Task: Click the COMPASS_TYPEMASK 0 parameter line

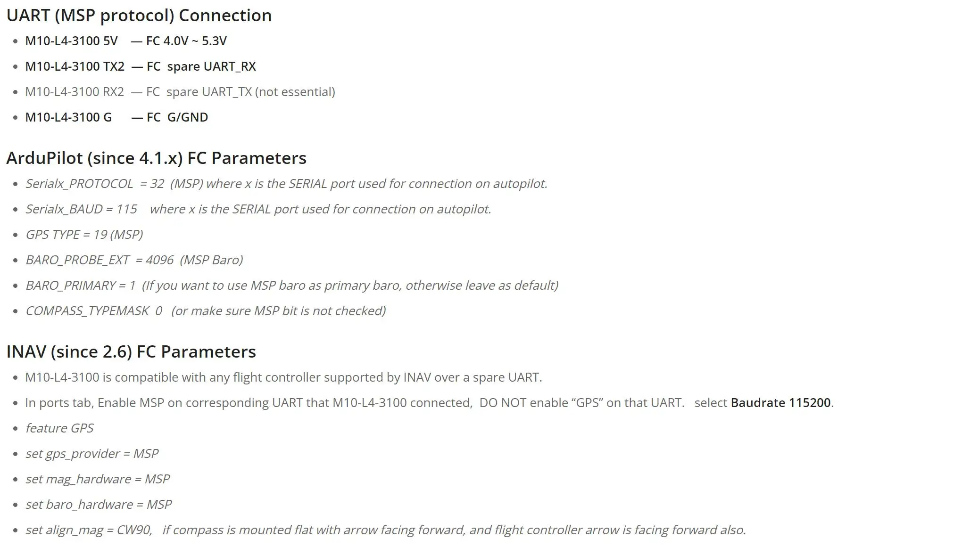Action: (205, 311)
